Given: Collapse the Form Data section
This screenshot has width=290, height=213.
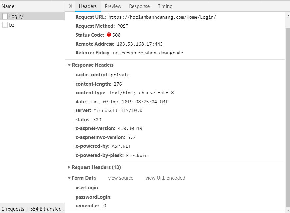Looking at the screenshot, I should [x=69, y=178].
